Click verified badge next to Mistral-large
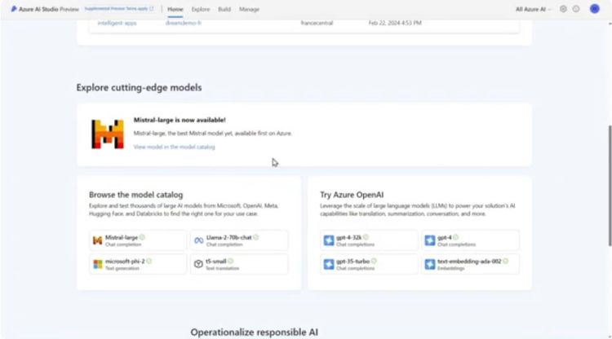Screen dimensions: 612x339 (142, 237)
